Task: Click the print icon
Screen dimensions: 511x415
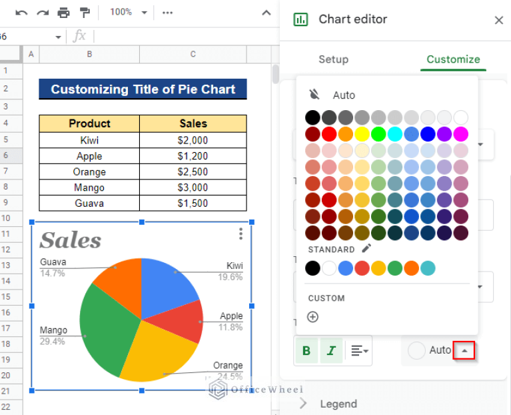Action: [x=63, y=13]
